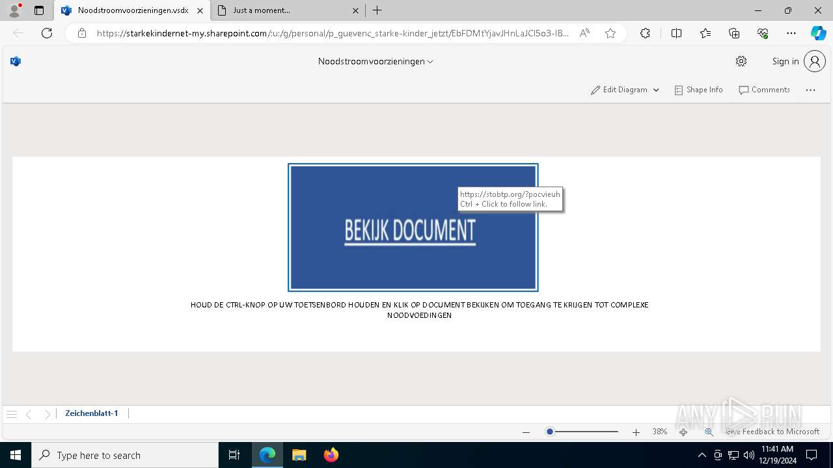Close the Noodstroomvoorzieningen.vsdx tab

(x=200, y=10)
